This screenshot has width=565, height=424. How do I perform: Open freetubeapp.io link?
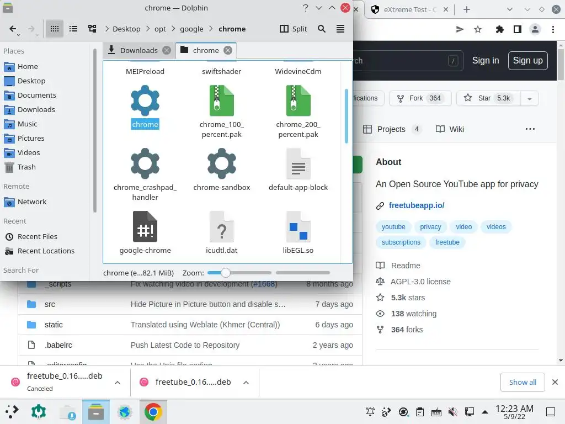pyautogui.click(x=416, y=205)
